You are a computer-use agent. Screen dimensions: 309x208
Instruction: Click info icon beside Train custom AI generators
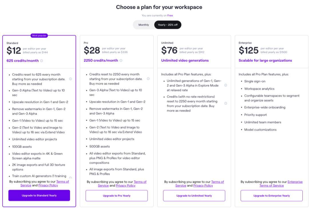coord(70,177)
